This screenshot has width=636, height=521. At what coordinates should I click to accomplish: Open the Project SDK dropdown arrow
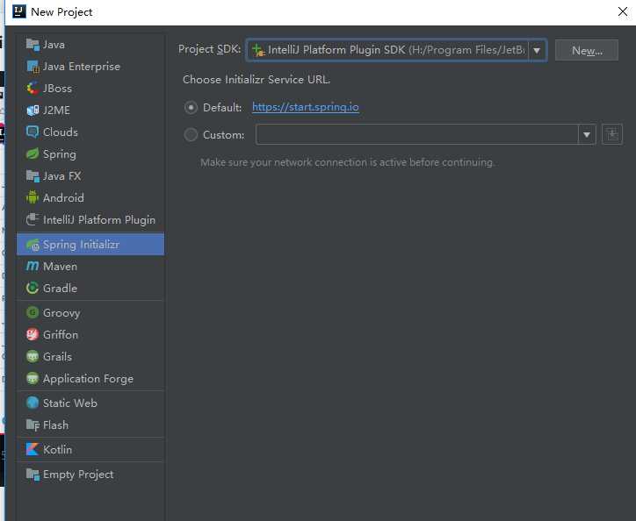click(x=537, y=50)
